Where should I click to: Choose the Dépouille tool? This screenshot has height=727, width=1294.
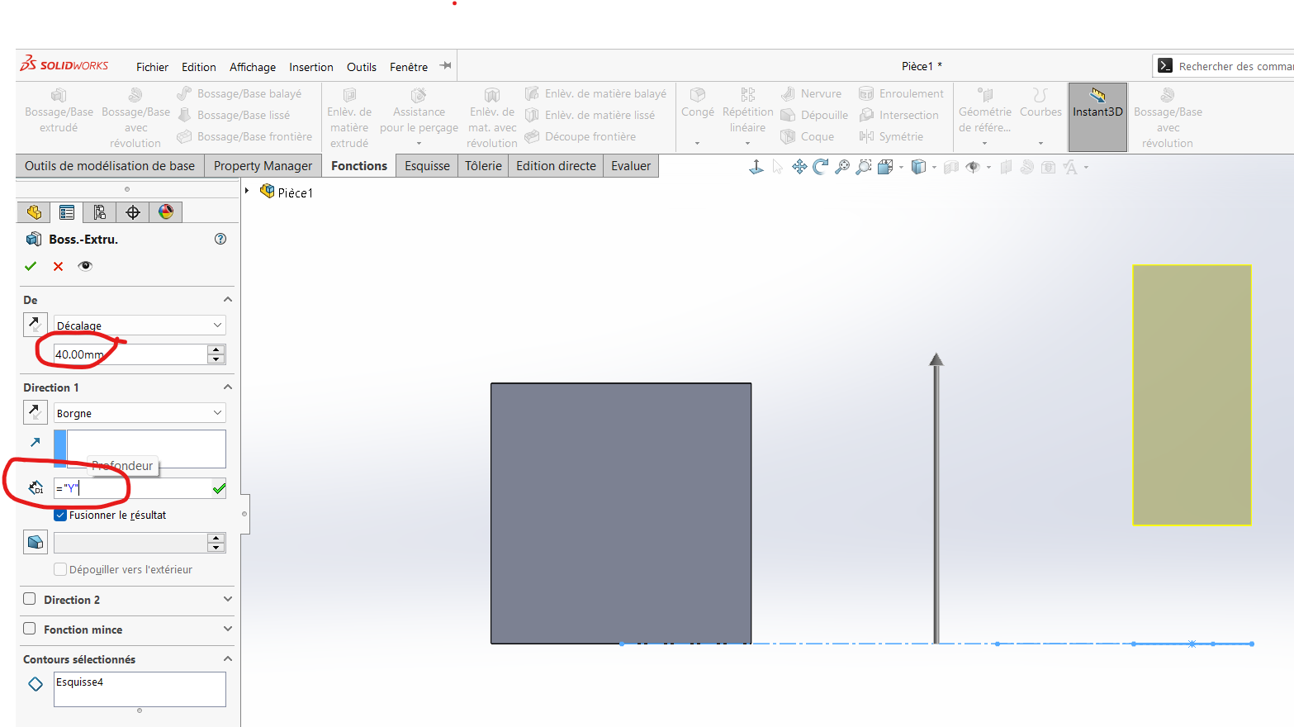pos(814,115)
